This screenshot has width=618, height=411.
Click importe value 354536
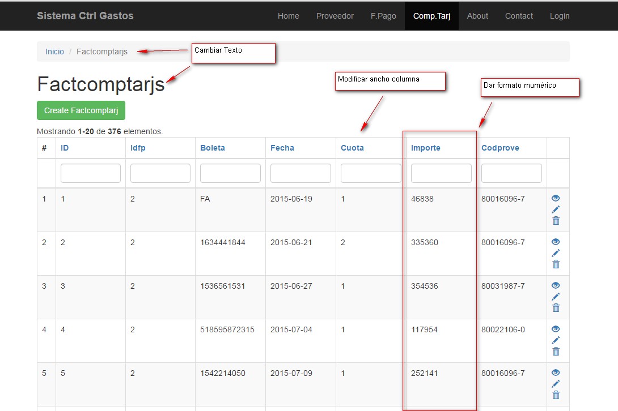(x=425, y=286)
